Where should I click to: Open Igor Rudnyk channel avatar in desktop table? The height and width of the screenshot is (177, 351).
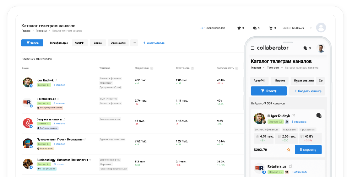point(28,82)
